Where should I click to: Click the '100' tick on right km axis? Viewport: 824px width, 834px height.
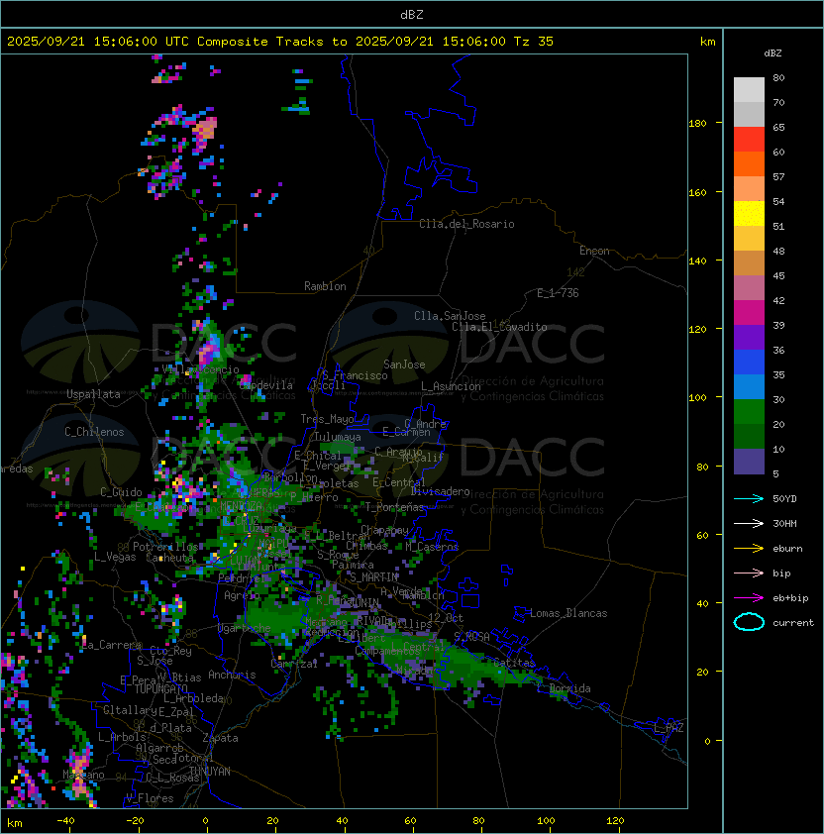coord(697,398)
